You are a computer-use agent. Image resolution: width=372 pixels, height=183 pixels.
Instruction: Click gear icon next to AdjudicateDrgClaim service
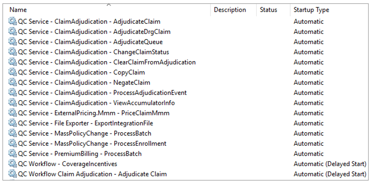coord(12,32)
